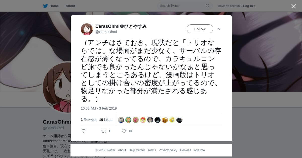
Task: Go to the Home tab
Action: click(54, 6)
